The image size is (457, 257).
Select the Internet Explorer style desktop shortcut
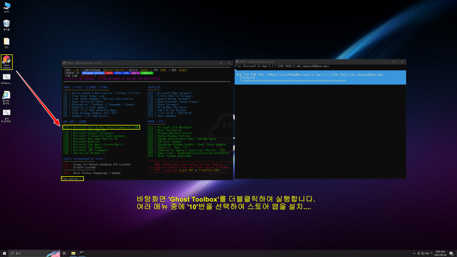click(x=7, y=98)
